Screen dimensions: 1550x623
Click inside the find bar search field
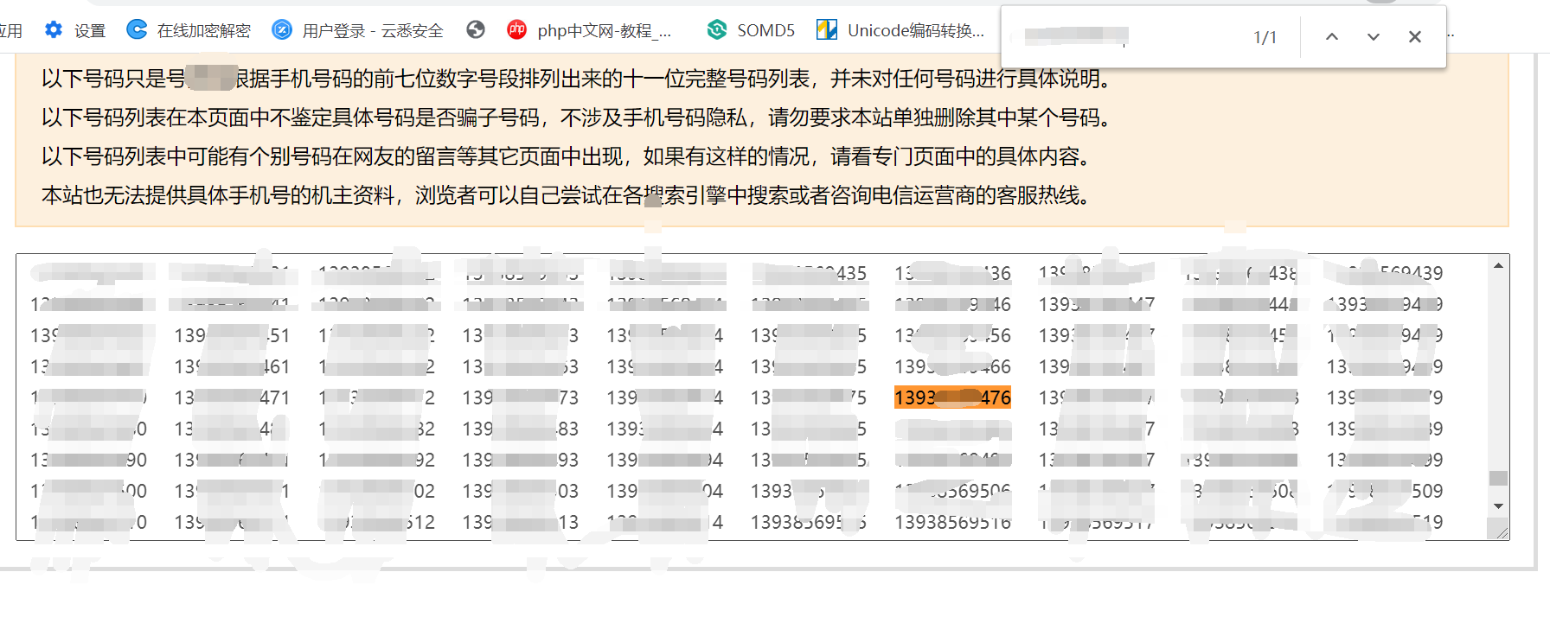point(1124,37)
